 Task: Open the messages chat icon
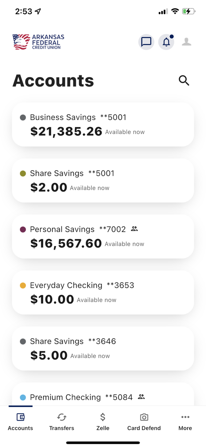pos(146,42)
